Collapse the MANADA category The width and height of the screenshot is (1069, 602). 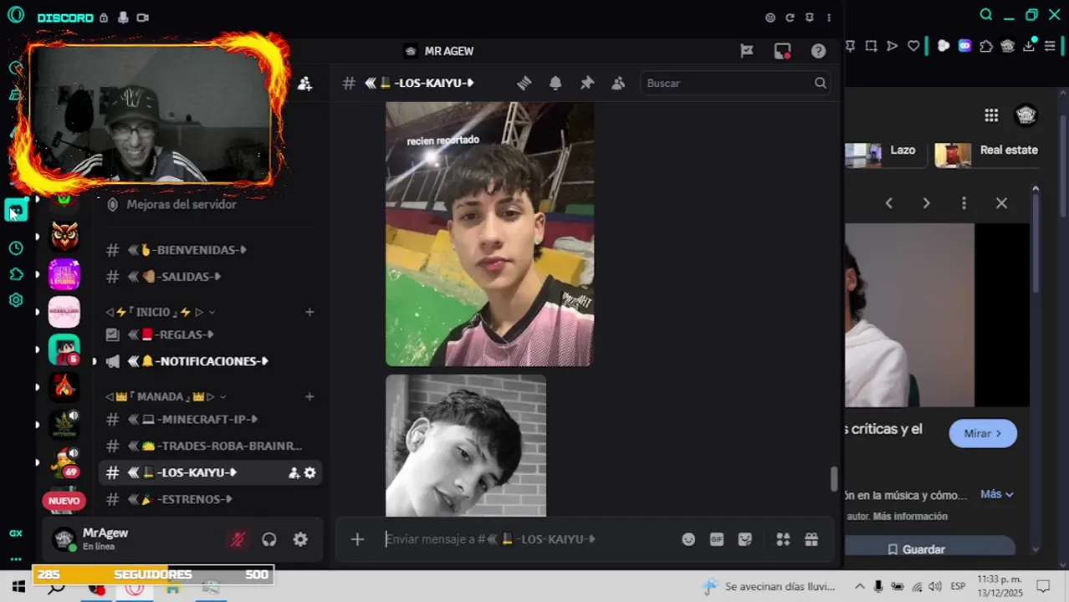click(x=166, y=396)
